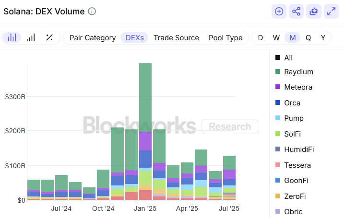Toggle Raydium series in legend

(294, 72)
